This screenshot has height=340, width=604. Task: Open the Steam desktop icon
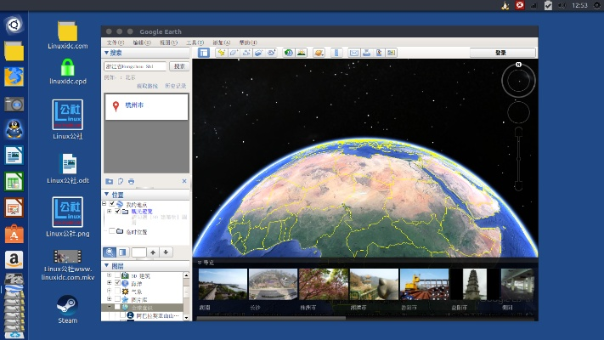68,310
